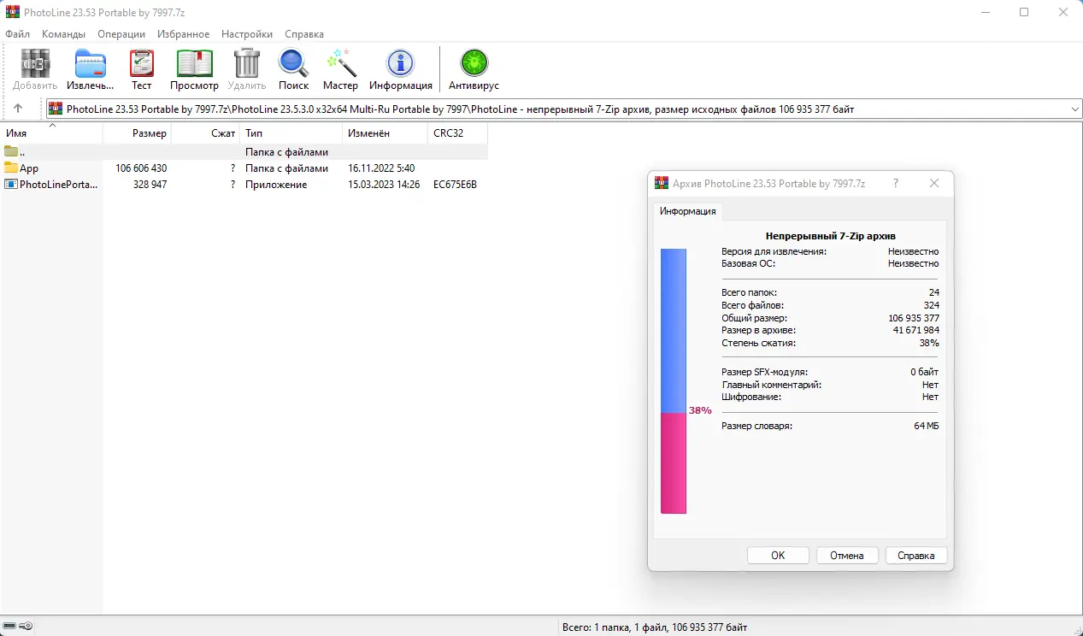1083x636 pixels.
Task: Click the Всего файлов value 324
Action: (931, 305)
